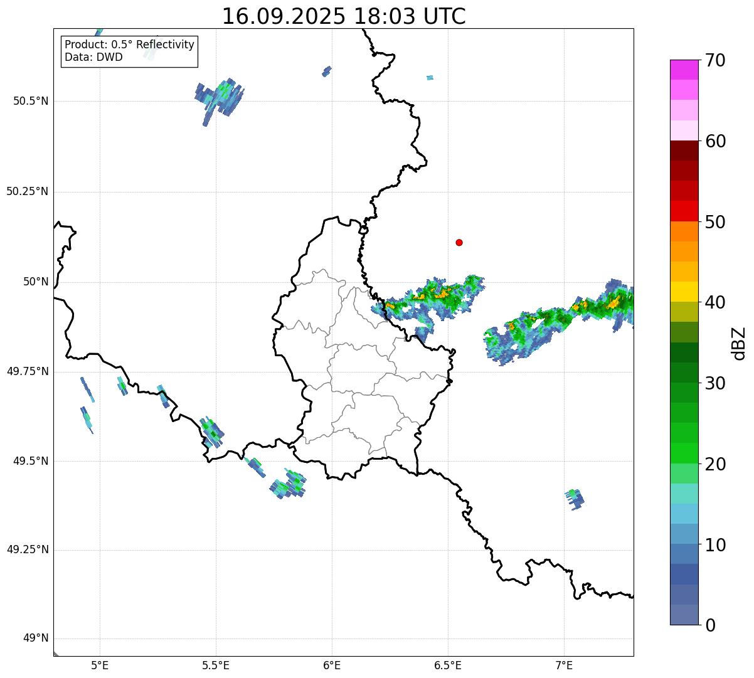
Task: Click the 30 dBZ colorbar tick label
Action: click(715, 383)
